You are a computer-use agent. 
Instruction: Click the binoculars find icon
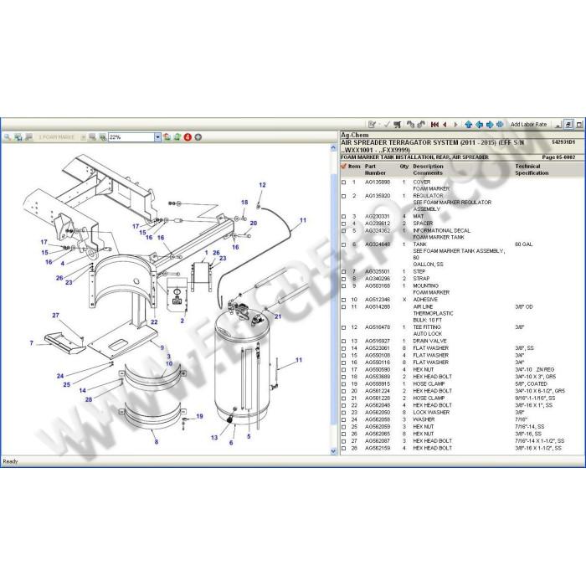tap(410, 125)
